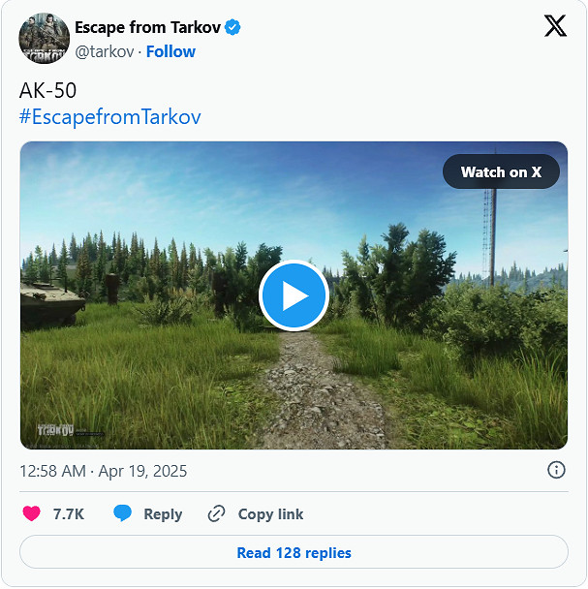Click the 12:58 AM Apr 19, 2025 timestamp
Screen dimensions: 588x589
pyautogui.click(x=104, y=472)
